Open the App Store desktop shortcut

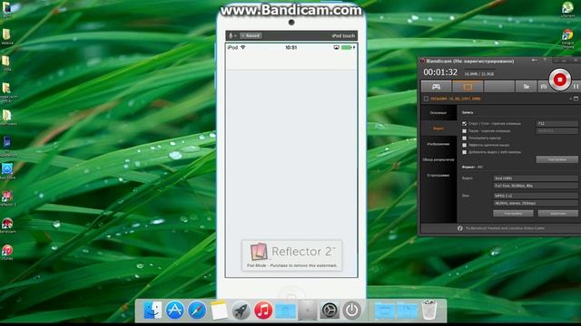point(7,169)
